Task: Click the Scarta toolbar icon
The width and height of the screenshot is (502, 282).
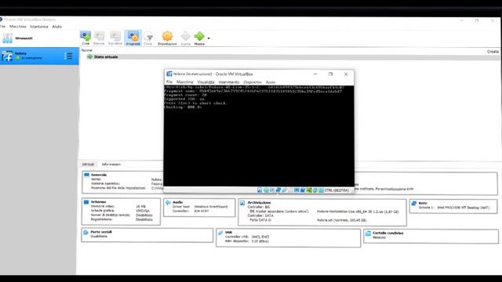Action: point(185,38)
